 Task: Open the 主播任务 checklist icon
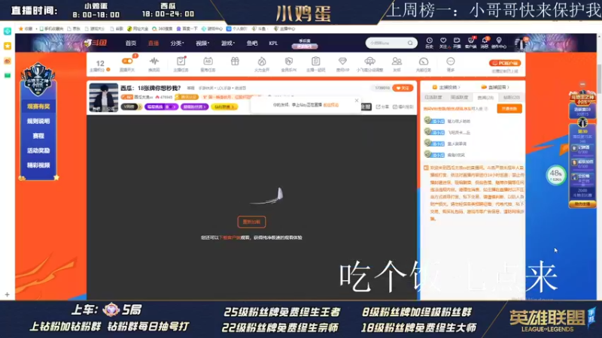[181, 61]
